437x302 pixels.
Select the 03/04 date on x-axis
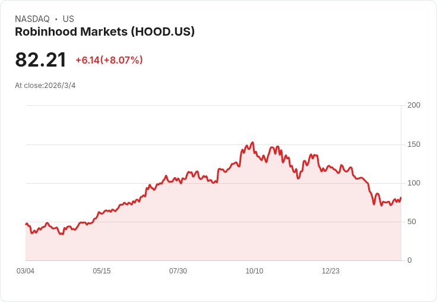click(x=26, y=271)
